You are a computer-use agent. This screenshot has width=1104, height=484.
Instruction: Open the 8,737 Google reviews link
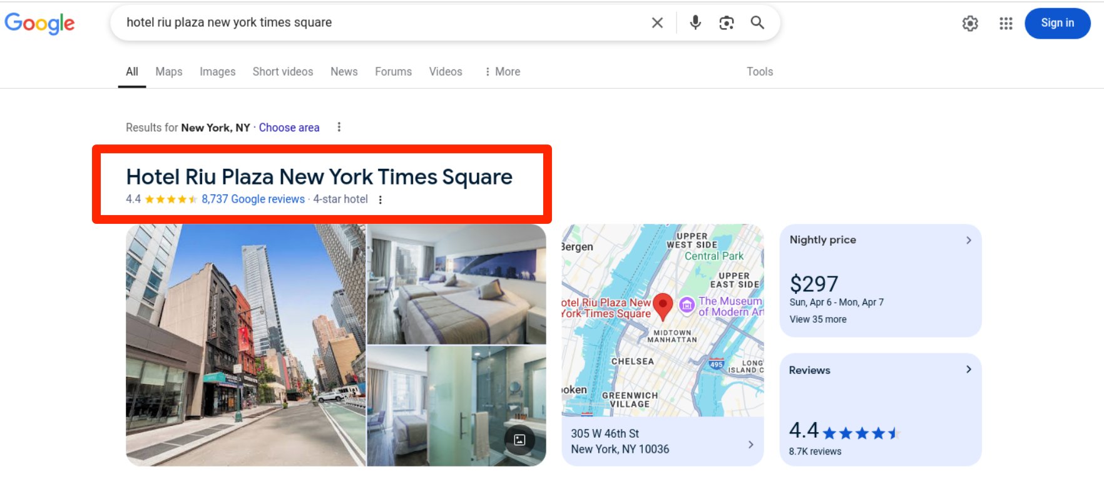pyautogui.click(x=253, y=199)
